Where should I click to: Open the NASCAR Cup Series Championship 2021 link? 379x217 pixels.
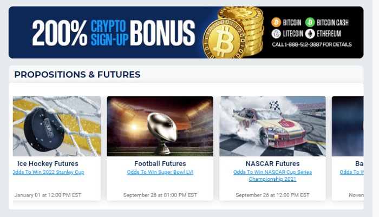272,175
